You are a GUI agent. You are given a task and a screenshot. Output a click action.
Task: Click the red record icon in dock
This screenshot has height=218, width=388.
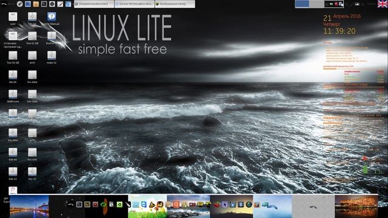click(95, 205)
